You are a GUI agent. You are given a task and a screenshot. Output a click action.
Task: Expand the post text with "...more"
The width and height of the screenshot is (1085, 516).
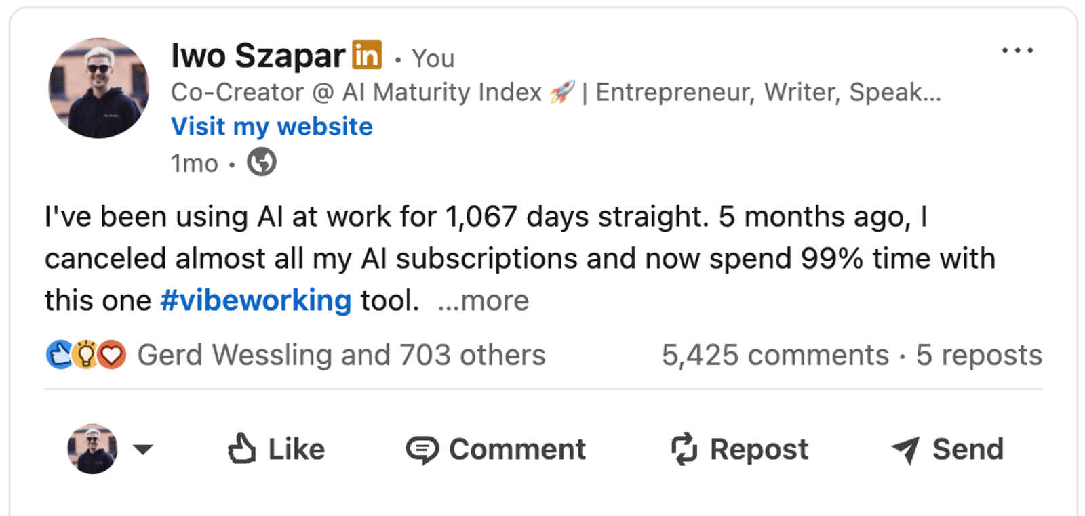click(x=484, y=301)
